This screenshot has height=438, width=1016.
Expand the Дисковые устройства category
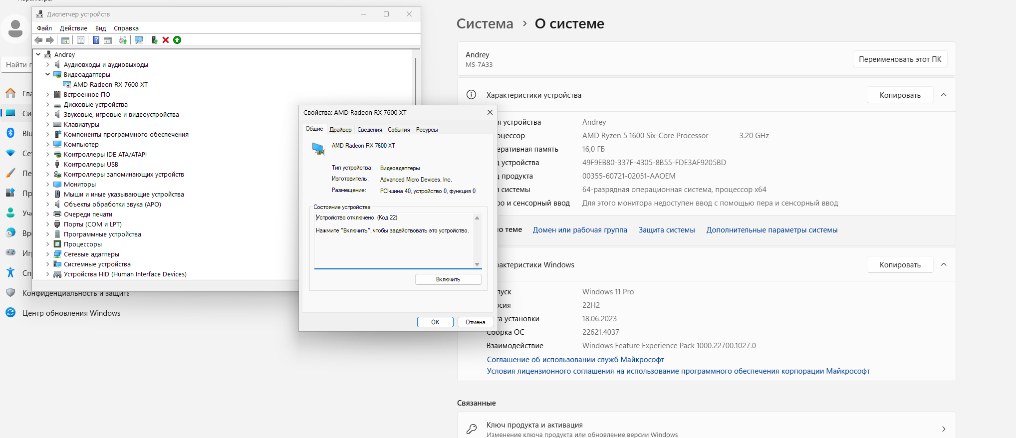tap(48, 104)
